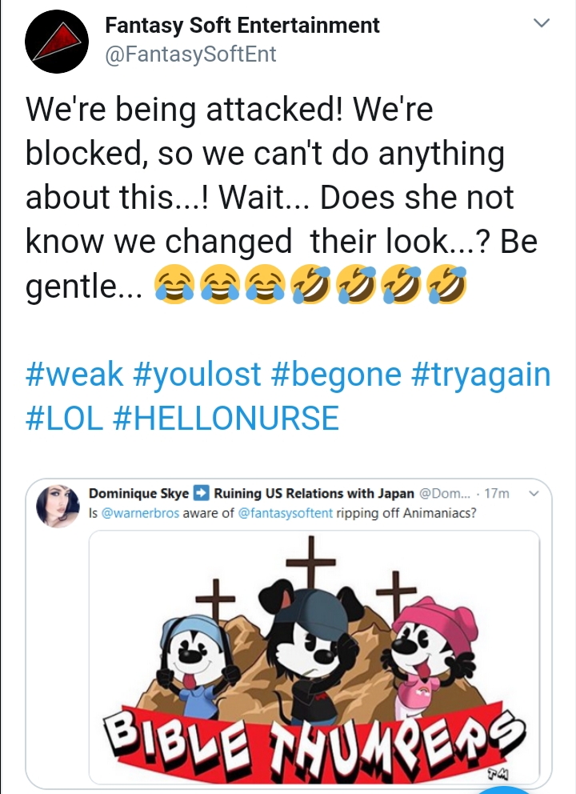Viewport: 576px width, 794px height.
Task: Open the #LOL hashtag
Action: [x=65, y=419]
